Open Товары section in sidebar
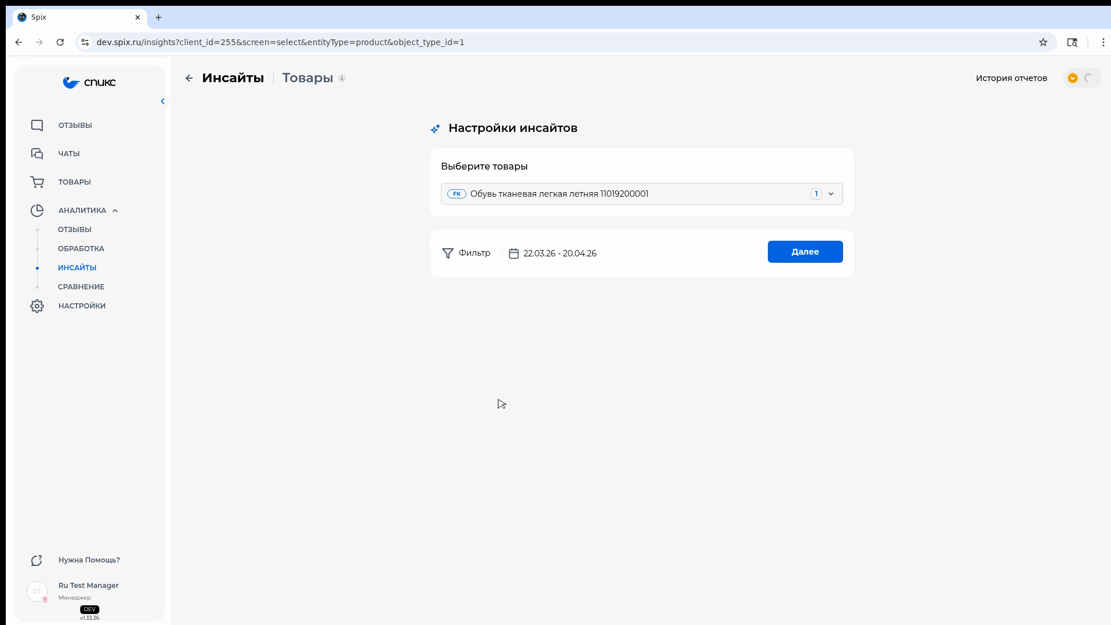Viewport: 1111px width, 625px height. pyautogui.click(x=75, y=182)
